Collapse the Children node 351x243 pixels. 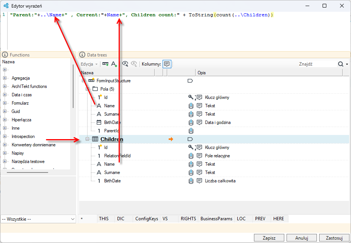[87, 139]
